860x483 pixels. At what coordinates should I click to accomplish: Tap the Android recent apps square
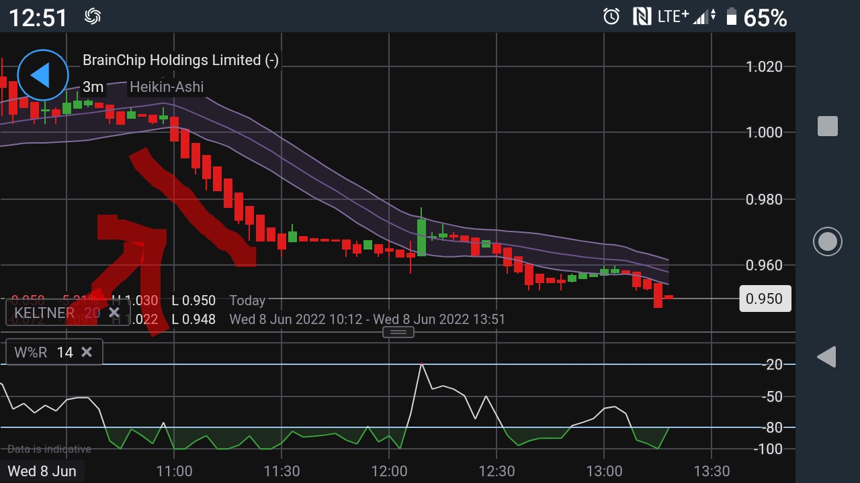point(827,126)
